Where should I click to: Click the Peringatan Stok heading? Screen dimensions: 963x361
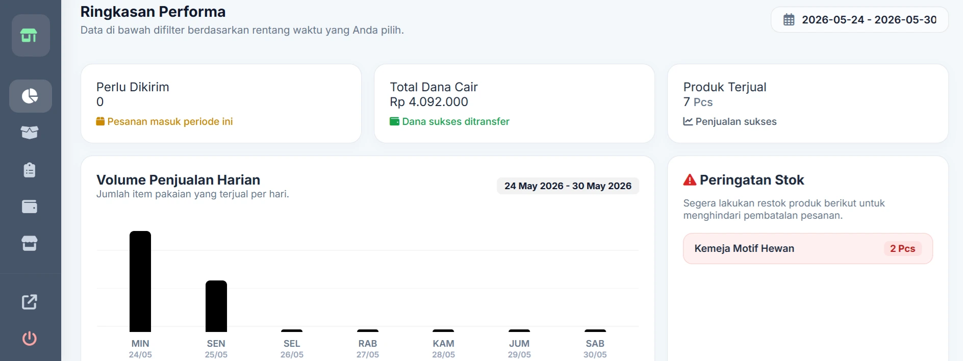[x=752, y=179]
